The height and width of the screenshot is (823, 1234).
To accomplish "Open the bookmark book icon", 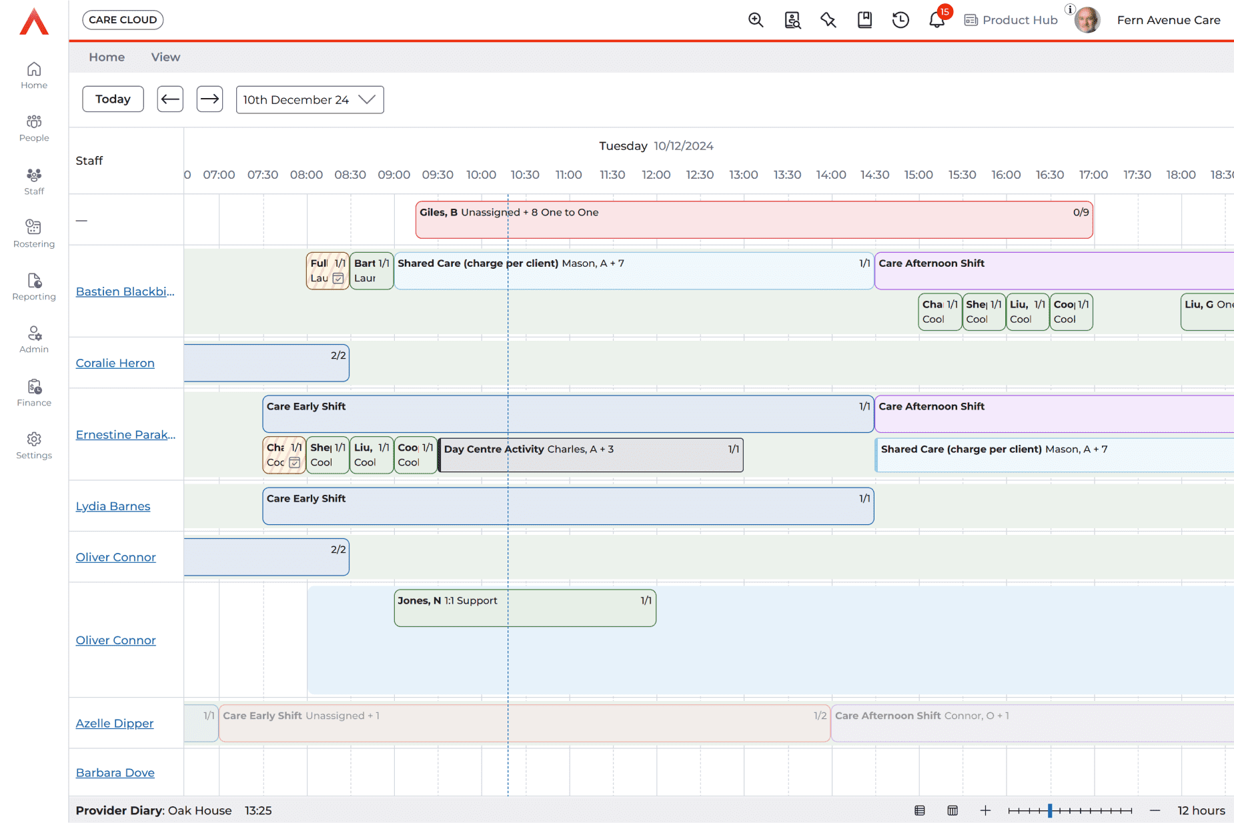I will 864,20.
